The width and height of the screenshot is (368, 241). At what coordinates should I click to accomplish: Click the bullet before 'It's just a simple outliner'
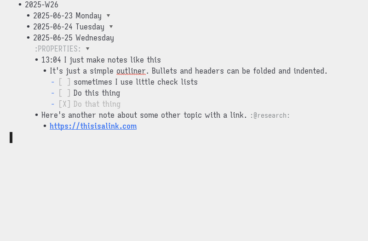45,71
